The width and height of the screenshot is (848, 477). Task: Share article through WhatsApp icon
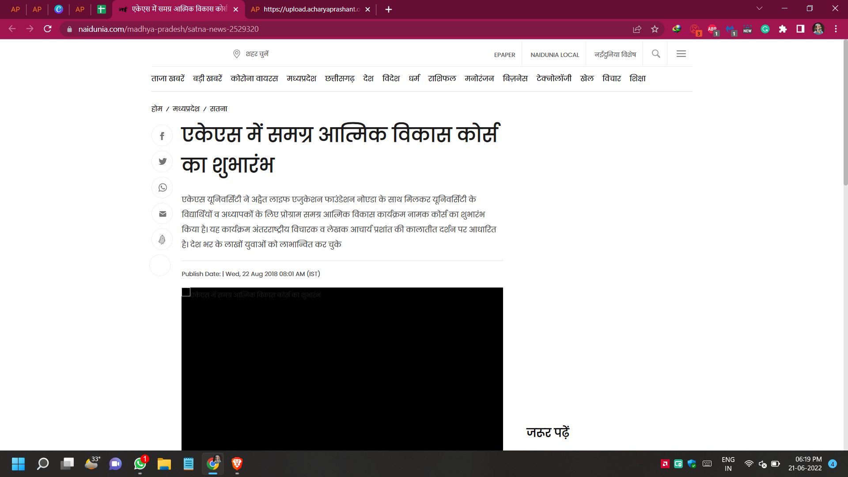[162, 187]
